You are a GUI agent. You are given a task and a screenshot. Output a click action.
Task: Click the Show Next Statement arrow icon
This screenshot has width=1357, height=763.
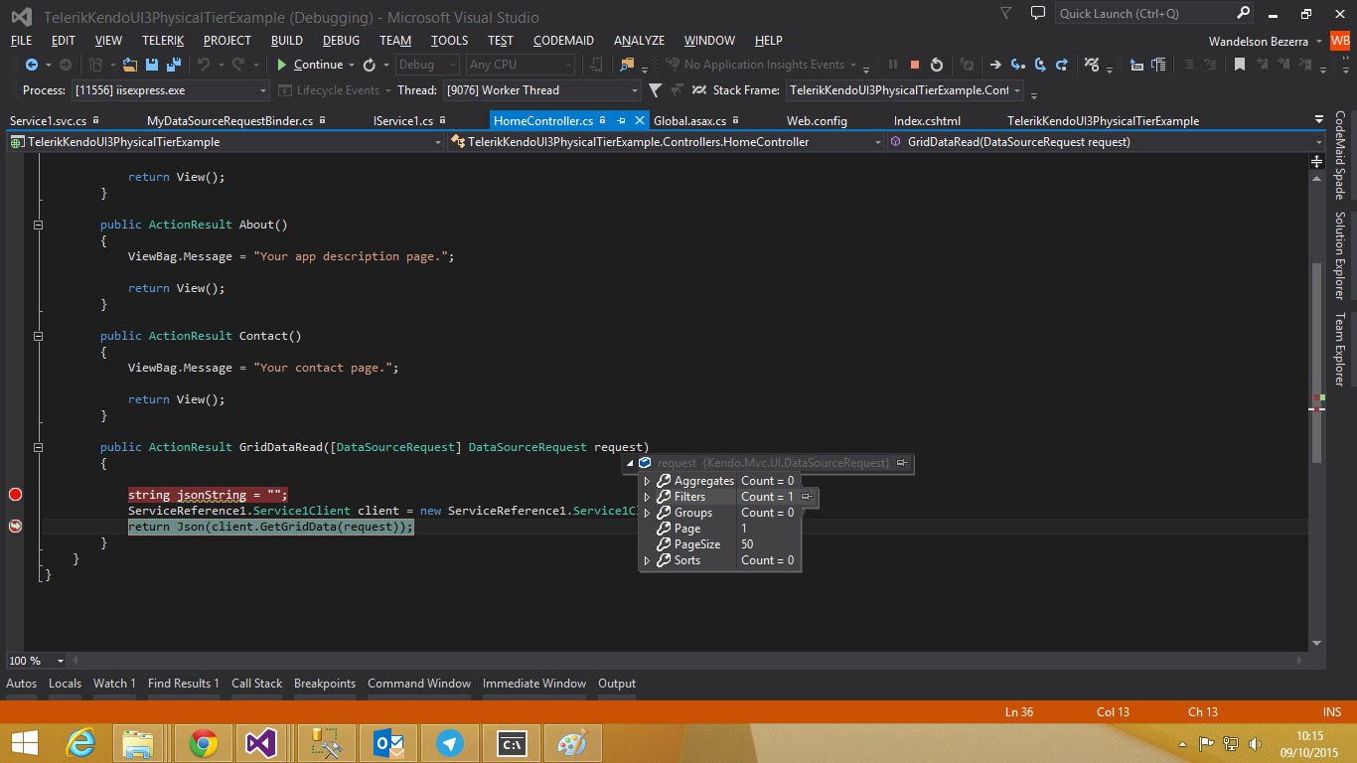[995, 65]
